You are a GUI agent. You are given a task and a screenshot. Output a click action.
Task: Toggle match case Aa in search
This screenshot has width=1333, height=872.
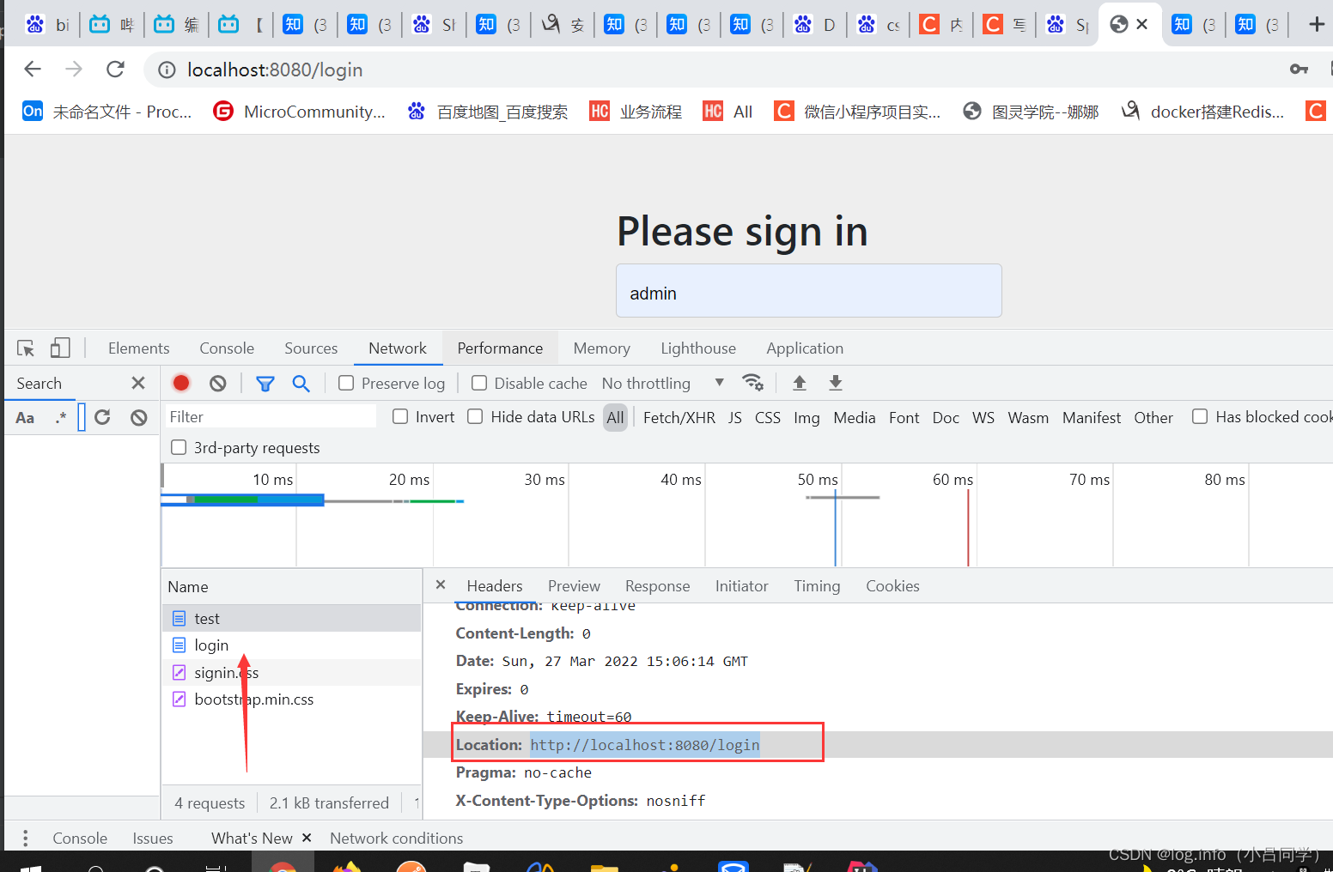pos(26,418)
